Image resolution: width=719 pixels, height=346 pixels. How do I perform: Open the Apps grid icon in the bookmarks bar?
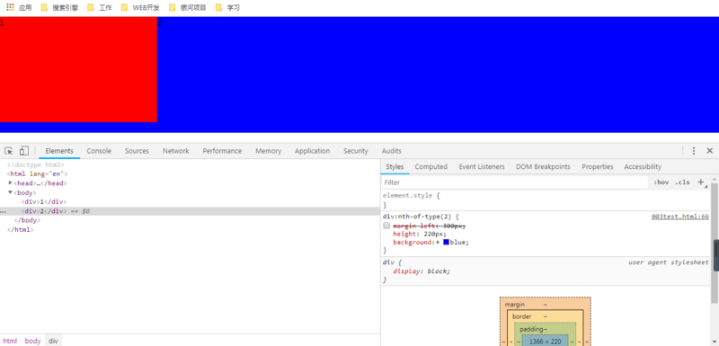tap(10, 7)
